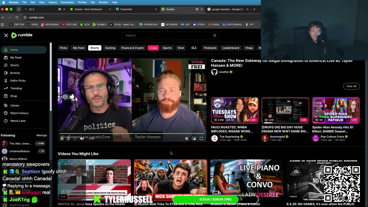
Task: Go back in Chrome
Action: click(3, 17)
